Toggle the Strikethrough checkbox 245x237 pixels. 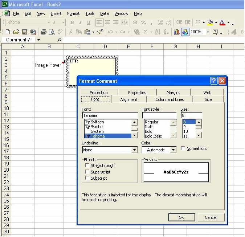pyautogui.click(x=87, y=165)
